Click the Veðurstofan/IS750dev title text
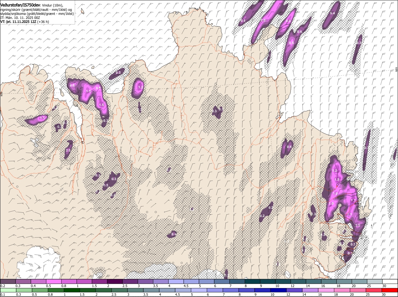Screen dimensions: 398x297 click(20, 5)
